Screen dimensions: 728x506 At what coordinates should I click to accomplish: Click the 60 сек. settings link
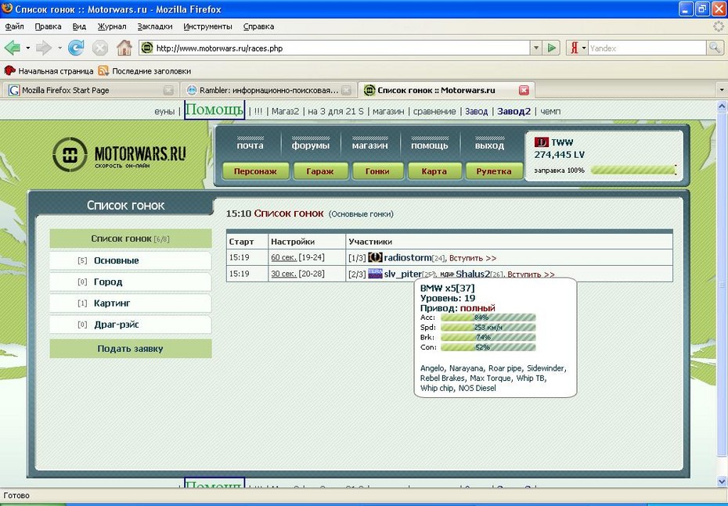pyautogui.click(x=283, y=257)
